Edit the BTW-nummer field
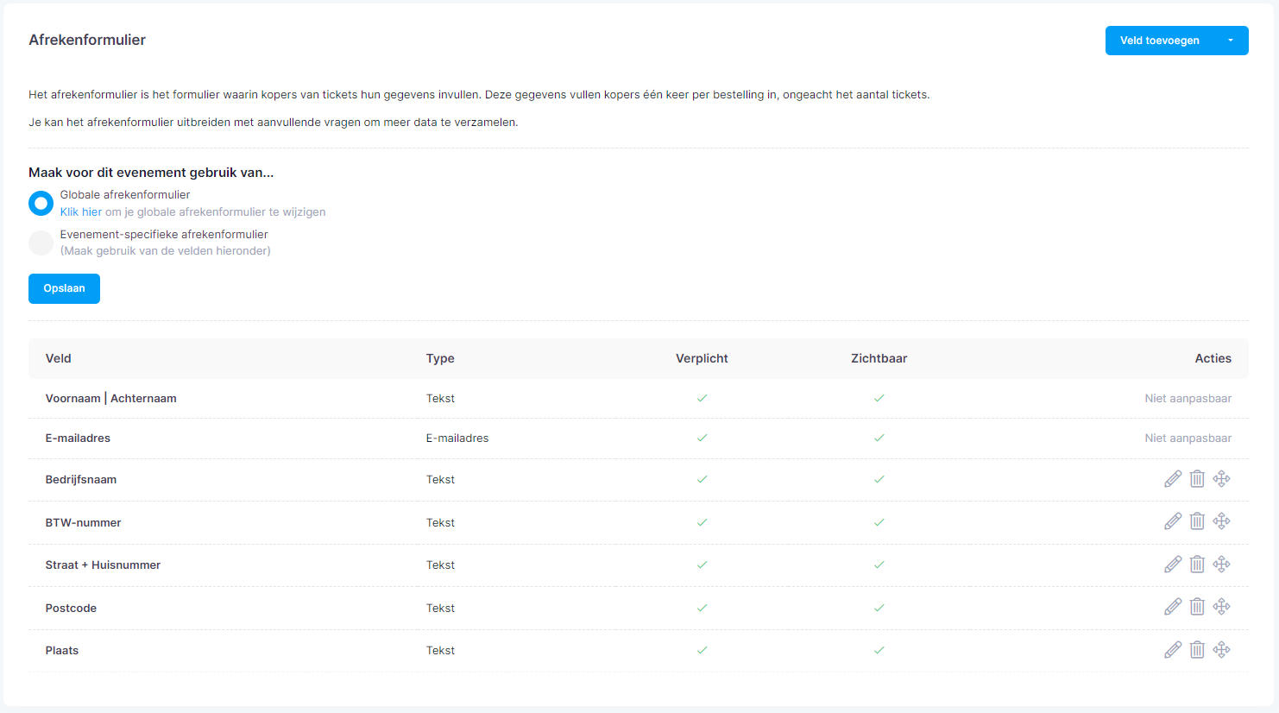 (x=1173, y=521)
